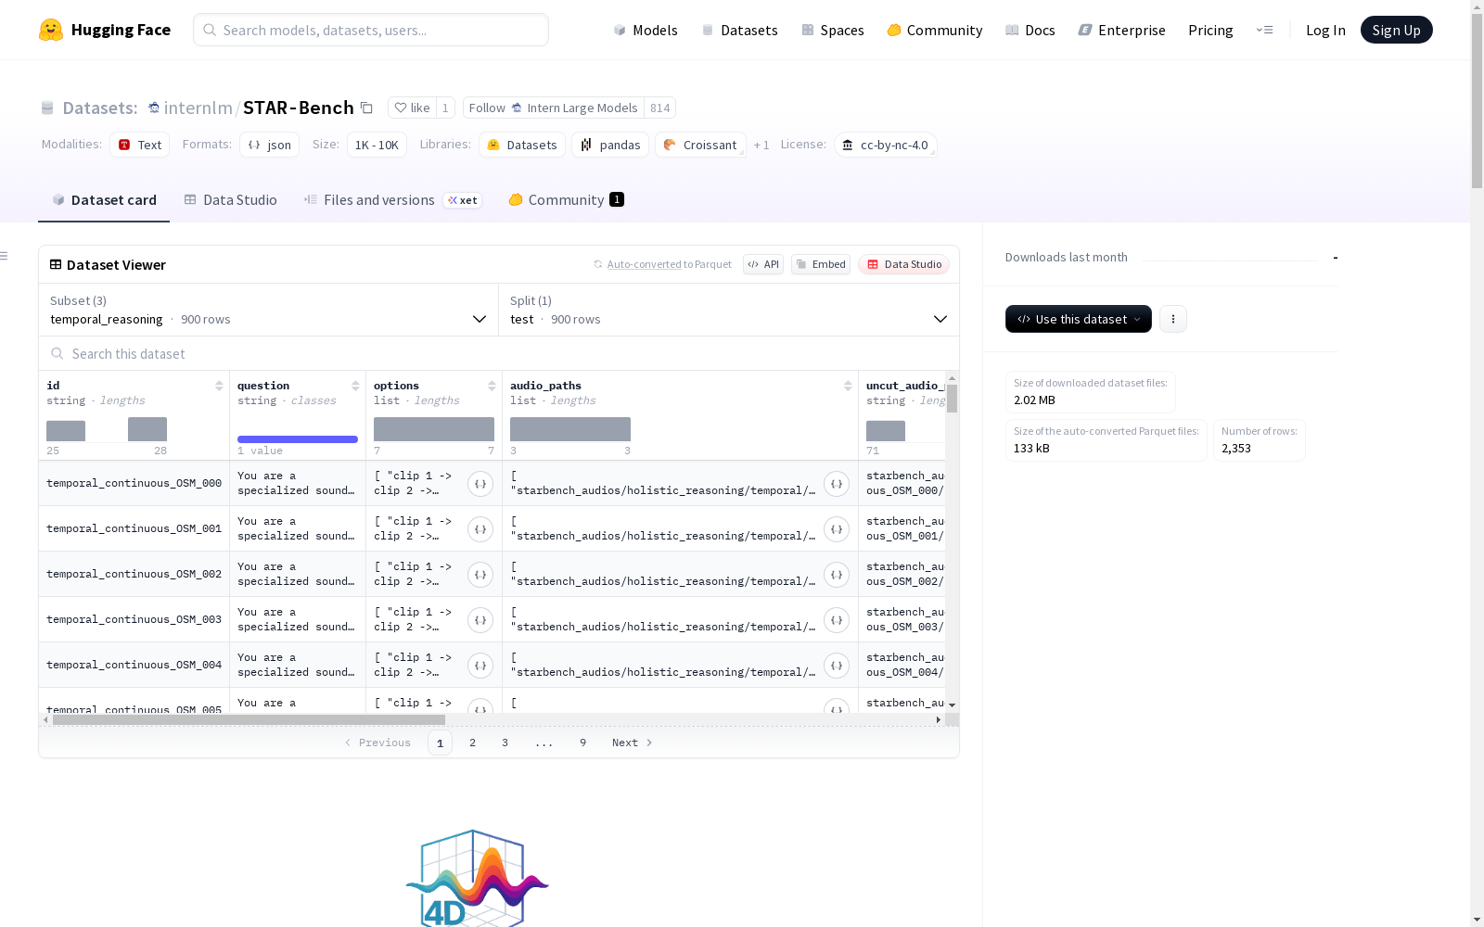Show the +1 more libraries
Viewport: 1484px width, 927px height.
click(x=761, y=145)
